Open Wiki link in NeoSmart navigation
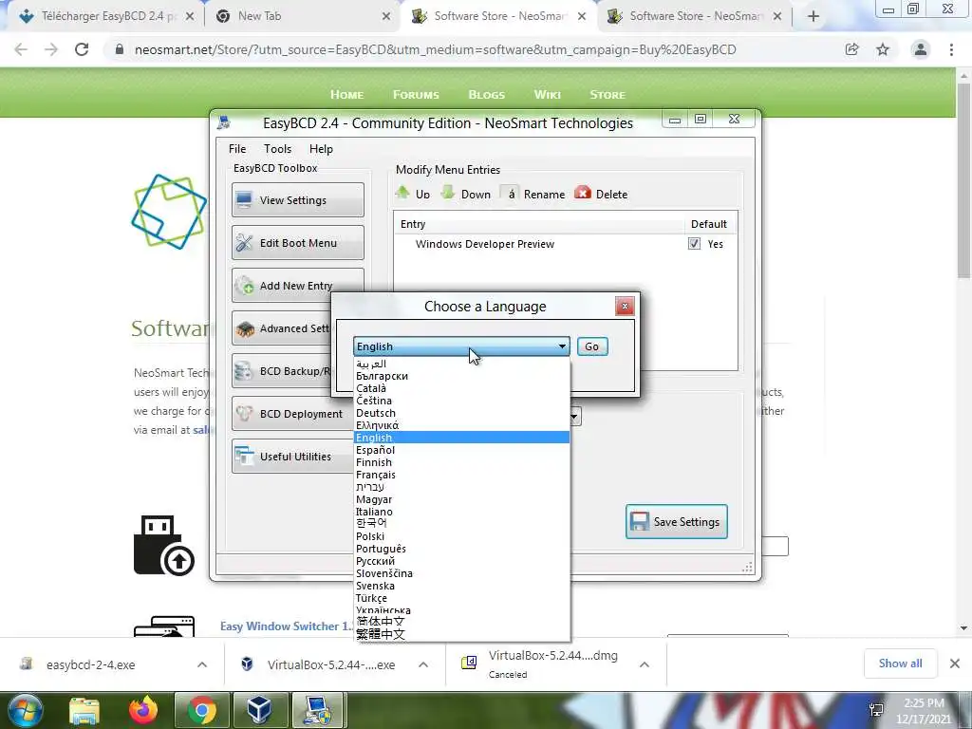This screenshot has width=972, height=729. coord(548,95)
